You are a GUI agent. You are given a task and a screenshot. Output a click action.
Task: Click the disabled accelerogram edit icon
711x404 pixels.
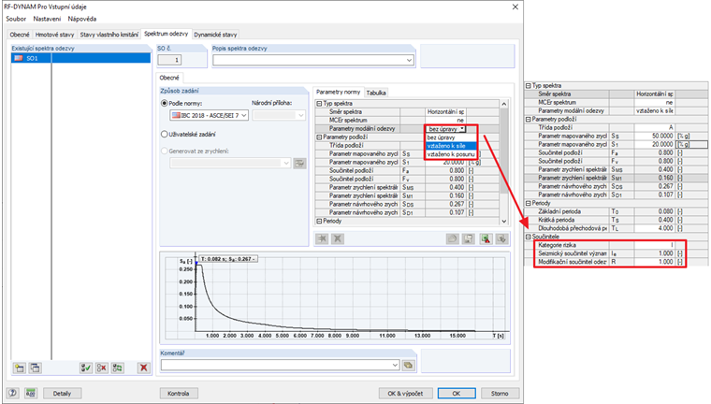(299, 164)
